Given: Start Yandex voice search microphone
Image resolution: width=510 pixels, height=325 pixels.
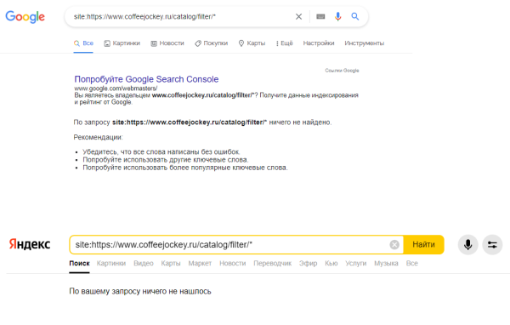Looking at the screenshot, I should click(468, 244).
